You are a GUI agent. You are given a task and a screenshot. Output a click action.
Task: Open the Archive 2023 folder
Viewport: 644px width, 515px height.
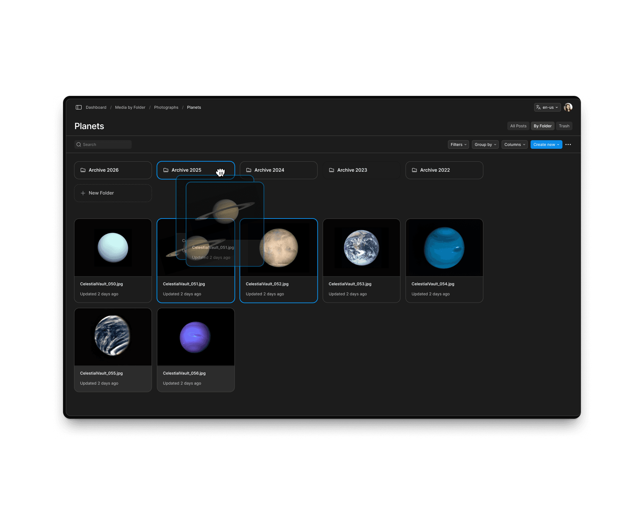click(x=361, y=170)
